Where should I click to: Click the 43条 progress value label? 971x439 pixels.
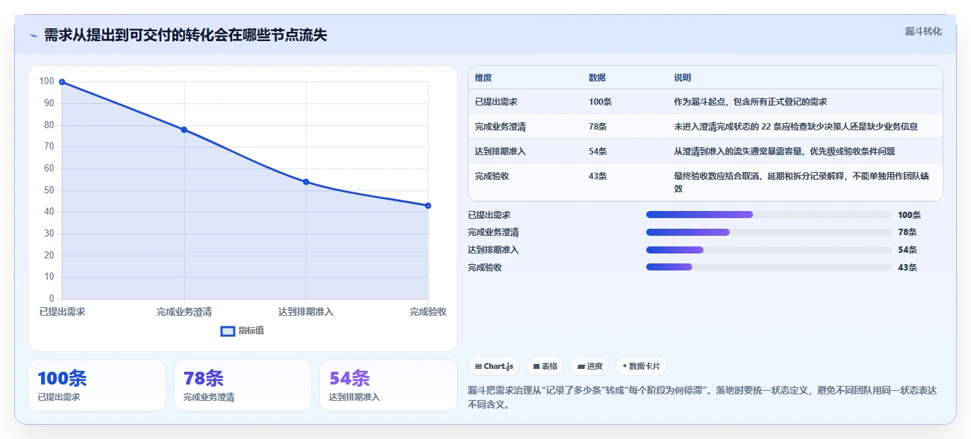click(907, 268)
